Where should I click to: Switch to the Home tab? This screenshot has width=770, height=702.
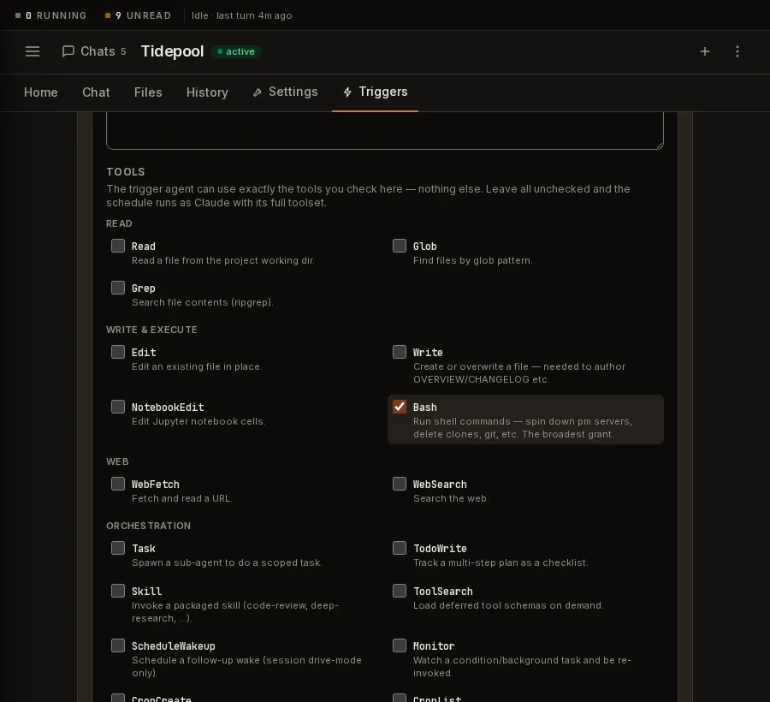[x=41, y=92]
